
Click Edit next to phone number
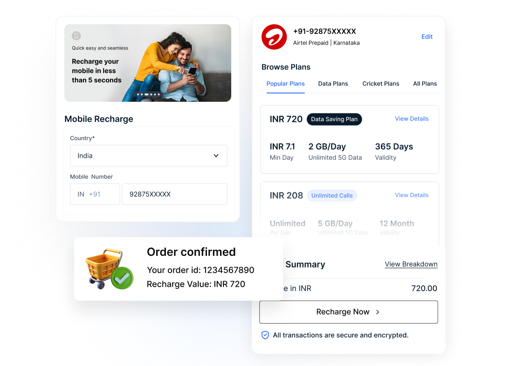click(427, 37)
